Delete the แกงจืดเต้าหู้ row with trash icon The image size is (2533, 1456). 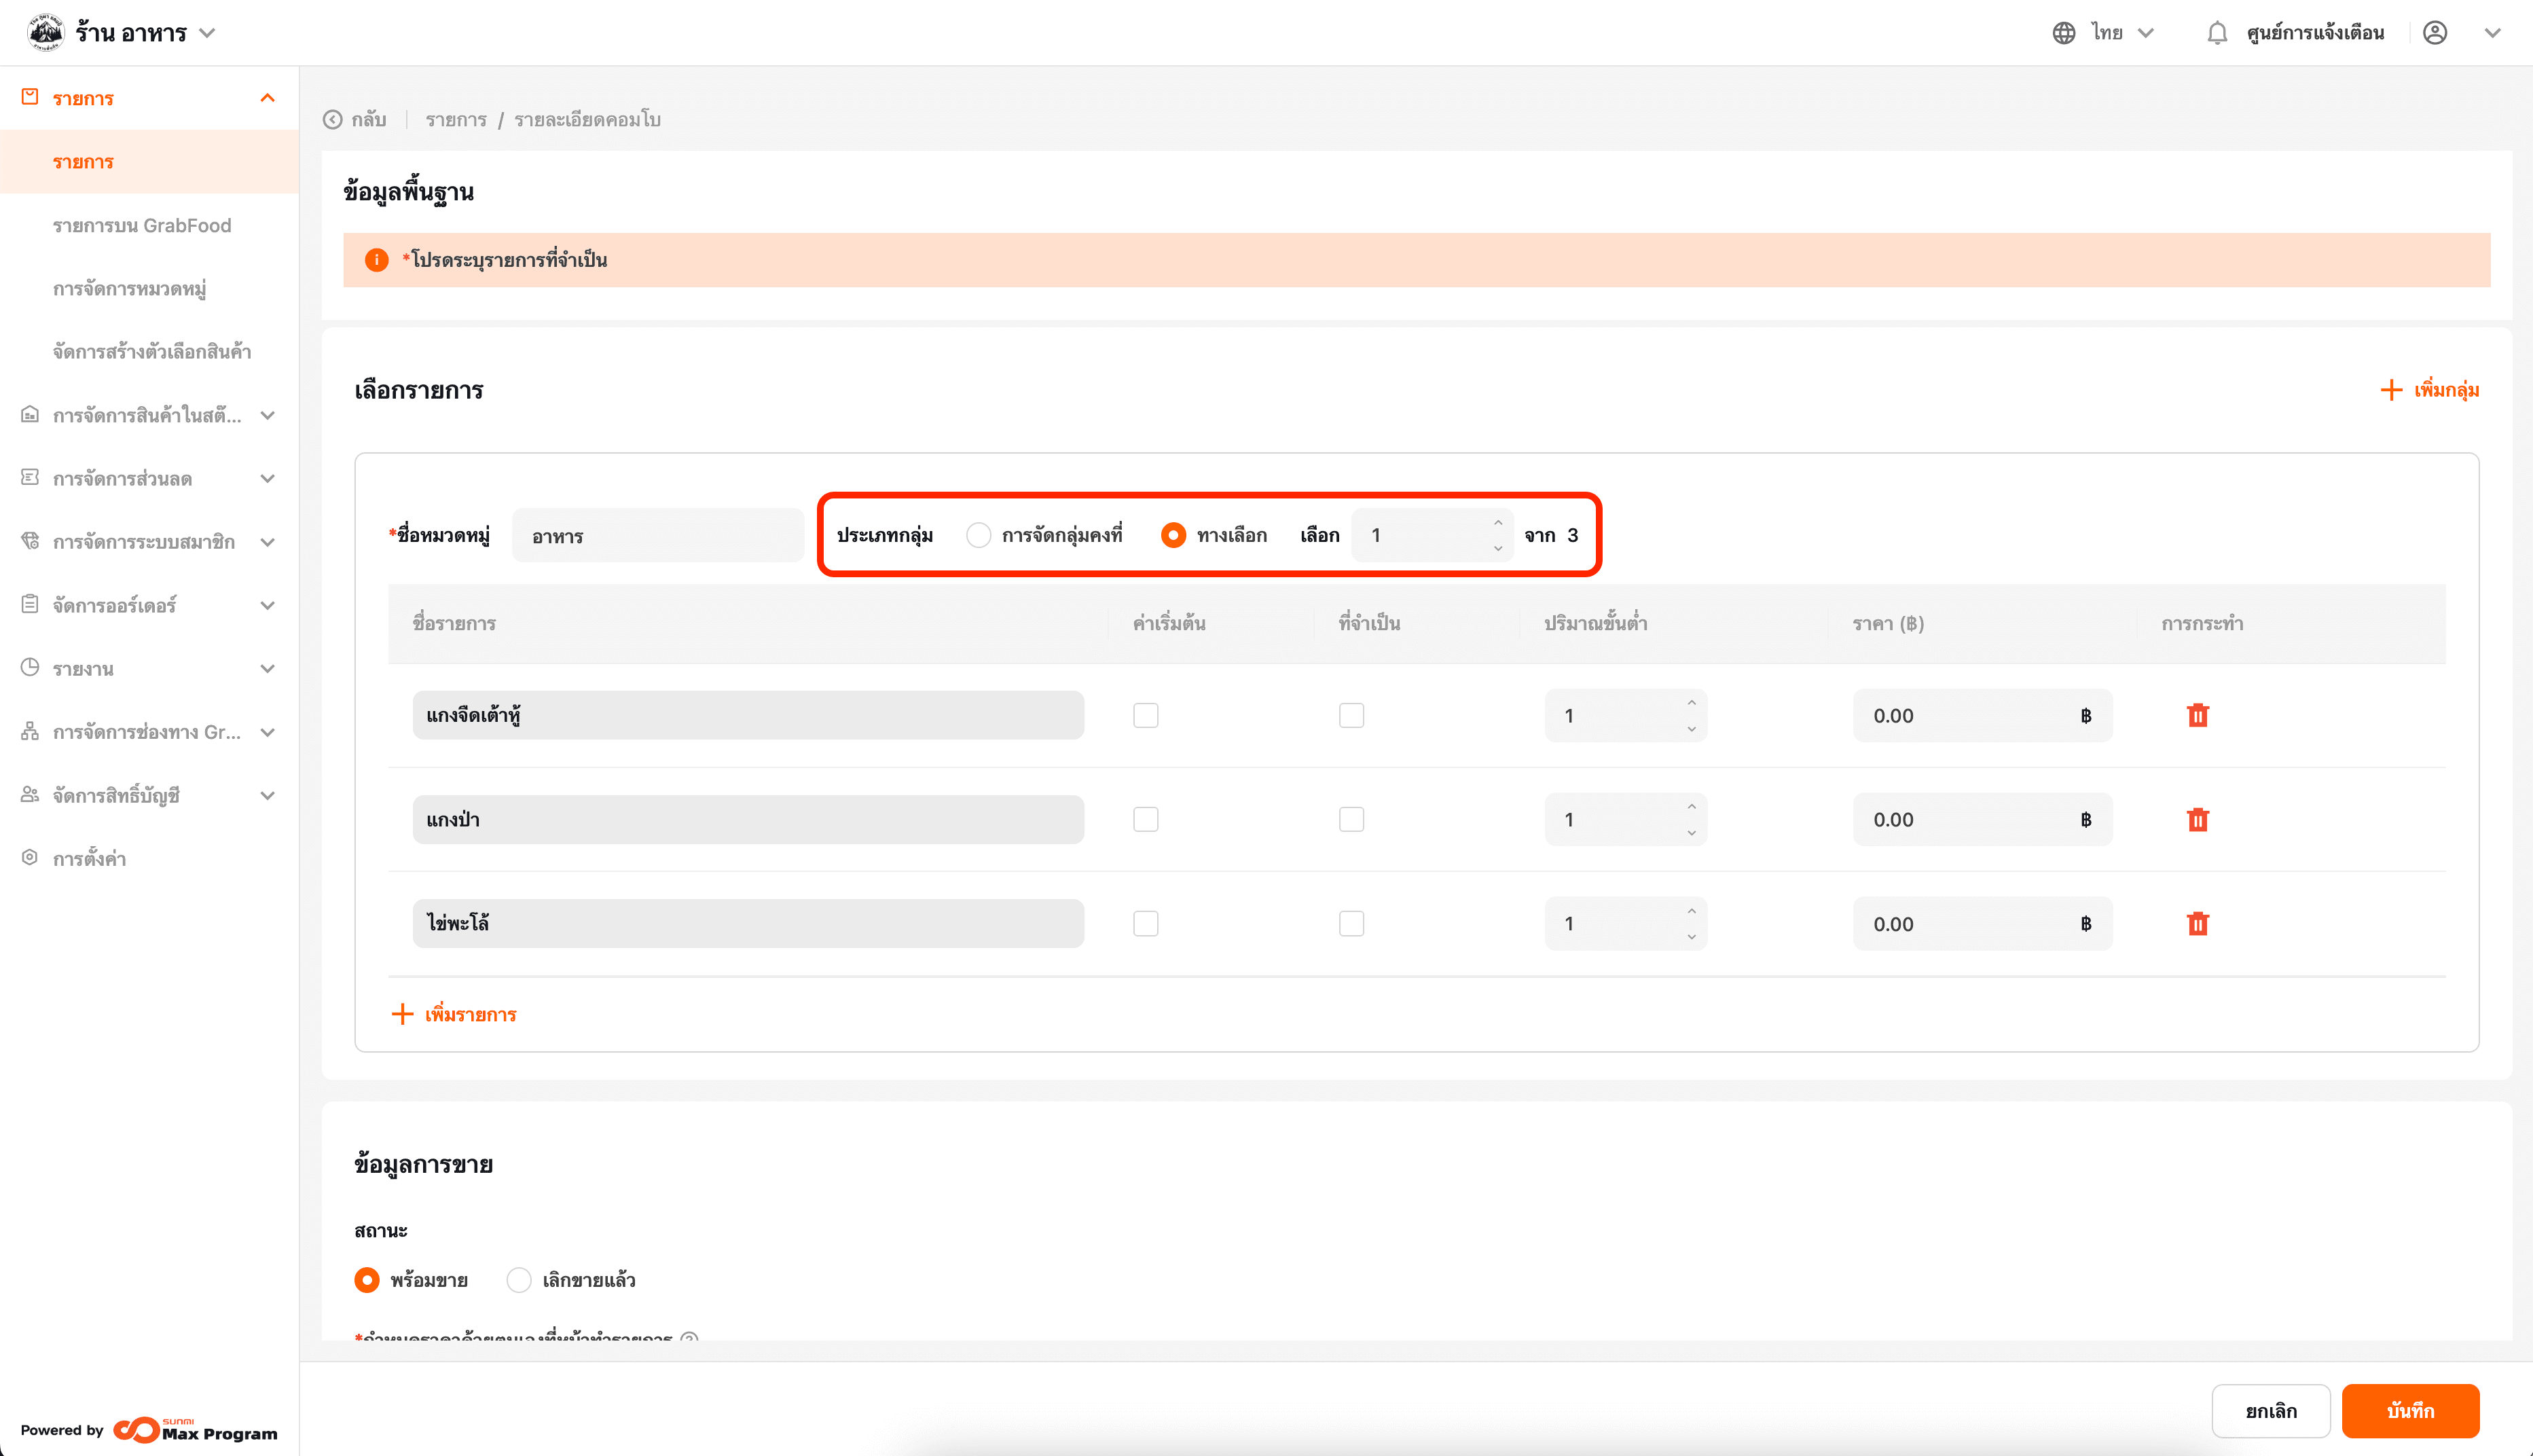click(2197, 716)
